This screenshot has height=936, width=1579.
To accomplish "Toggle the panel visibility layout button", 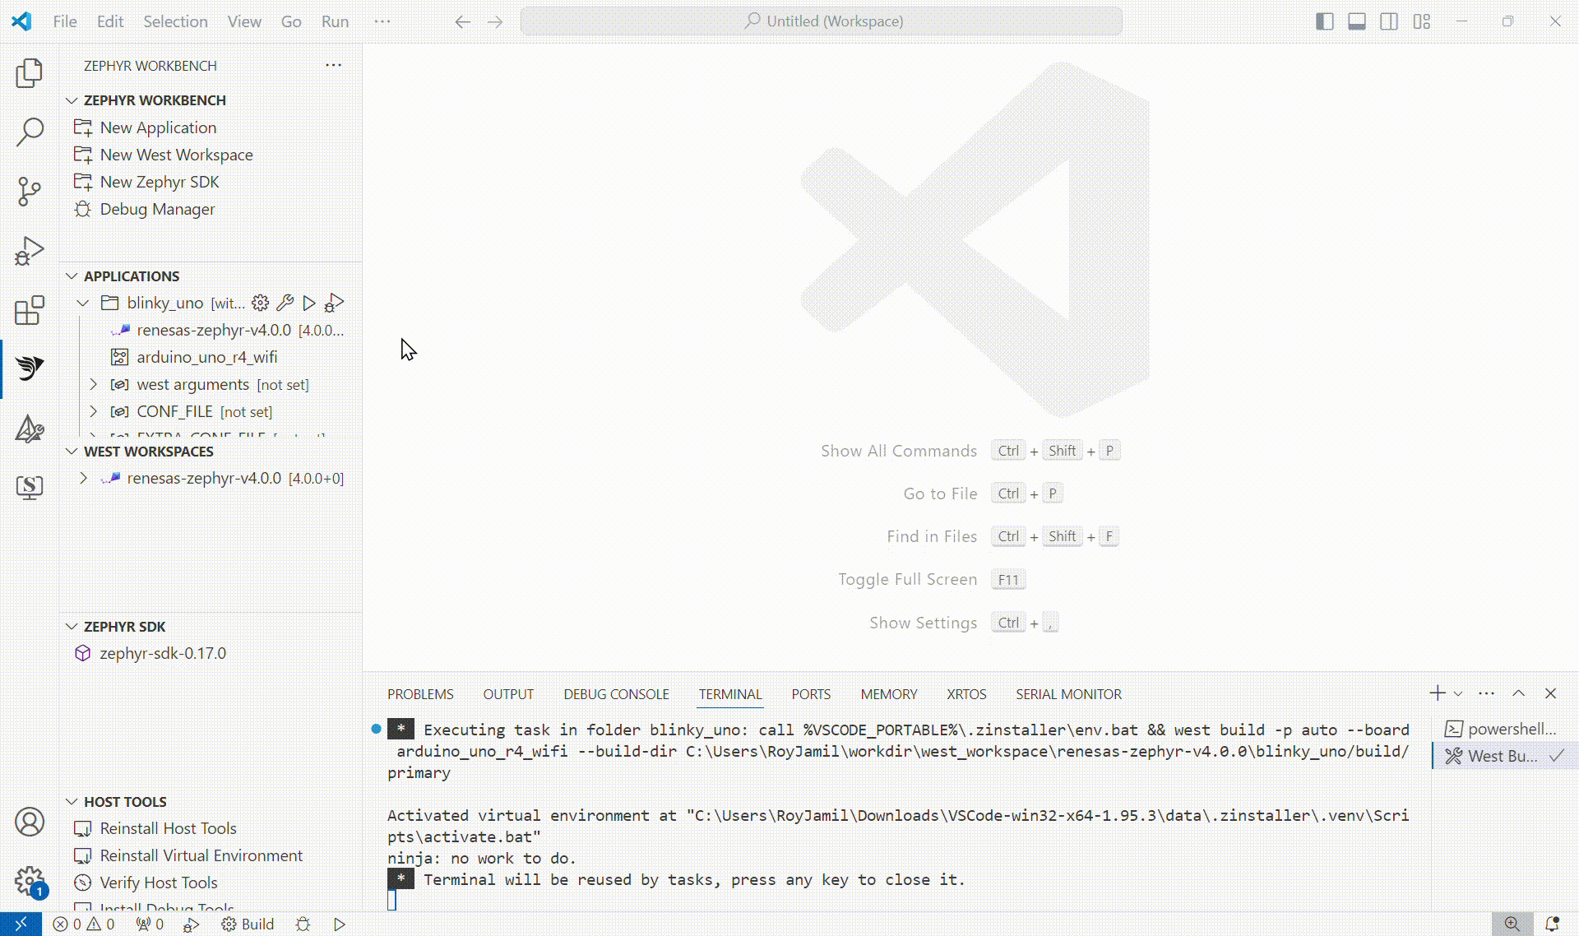I will (x=1357, y=21).
